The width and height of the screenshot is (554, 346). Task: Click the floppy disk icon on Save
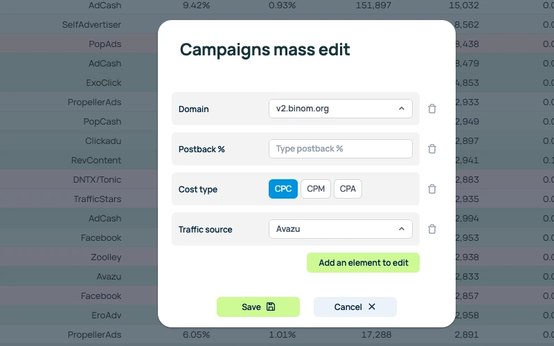271,307
